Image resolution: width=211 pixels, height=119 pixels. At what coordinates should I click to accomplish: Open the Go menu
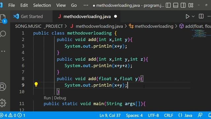(74, 5)
